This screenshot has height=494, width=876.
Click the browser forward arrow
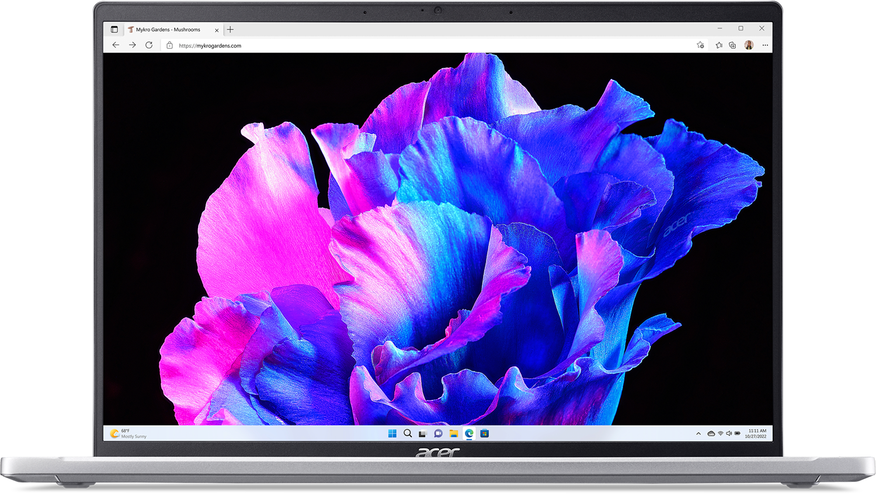click(x=133, y=45)
